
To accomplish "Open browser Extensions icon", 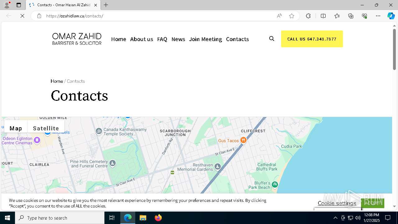I will tap(308, 16).
